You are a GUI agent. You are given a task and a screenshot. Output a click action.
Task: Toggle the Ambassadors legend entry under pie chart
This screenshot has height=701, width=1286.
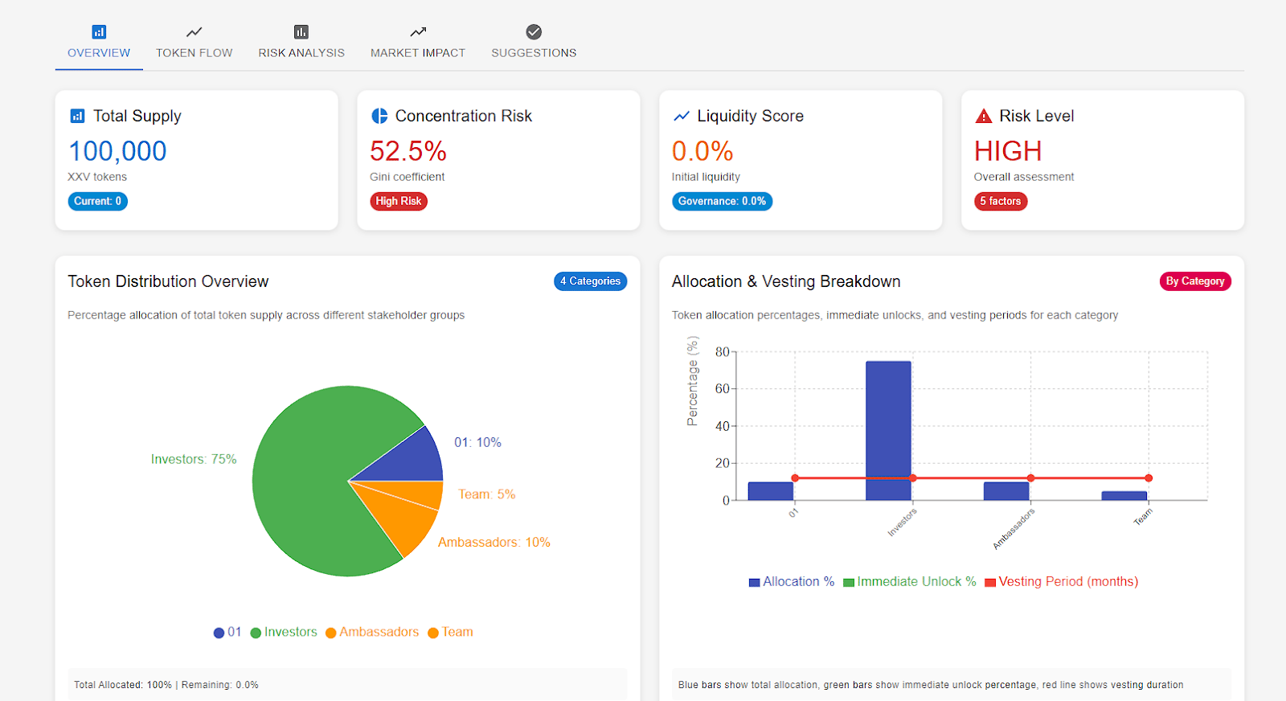point(372,632)
